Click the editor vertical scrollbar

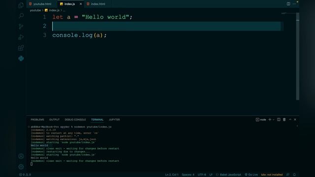297,56
